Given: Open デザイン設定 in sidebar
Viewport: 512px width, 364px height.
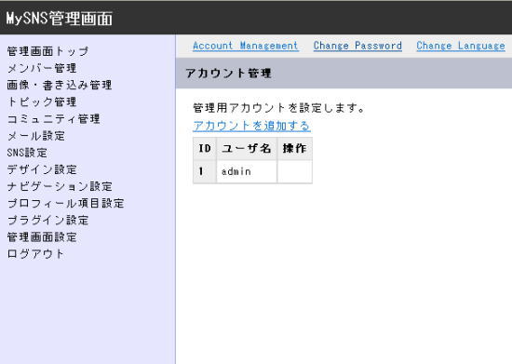Looking at the screenshot, I should [42, 169].
